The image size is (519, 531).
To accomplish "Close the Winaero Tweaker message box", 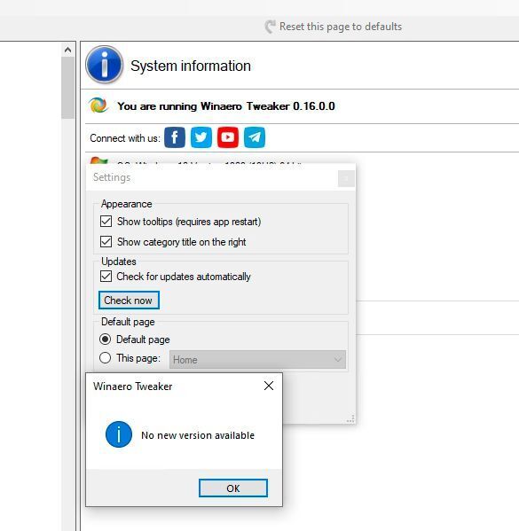I will [269, 386].
